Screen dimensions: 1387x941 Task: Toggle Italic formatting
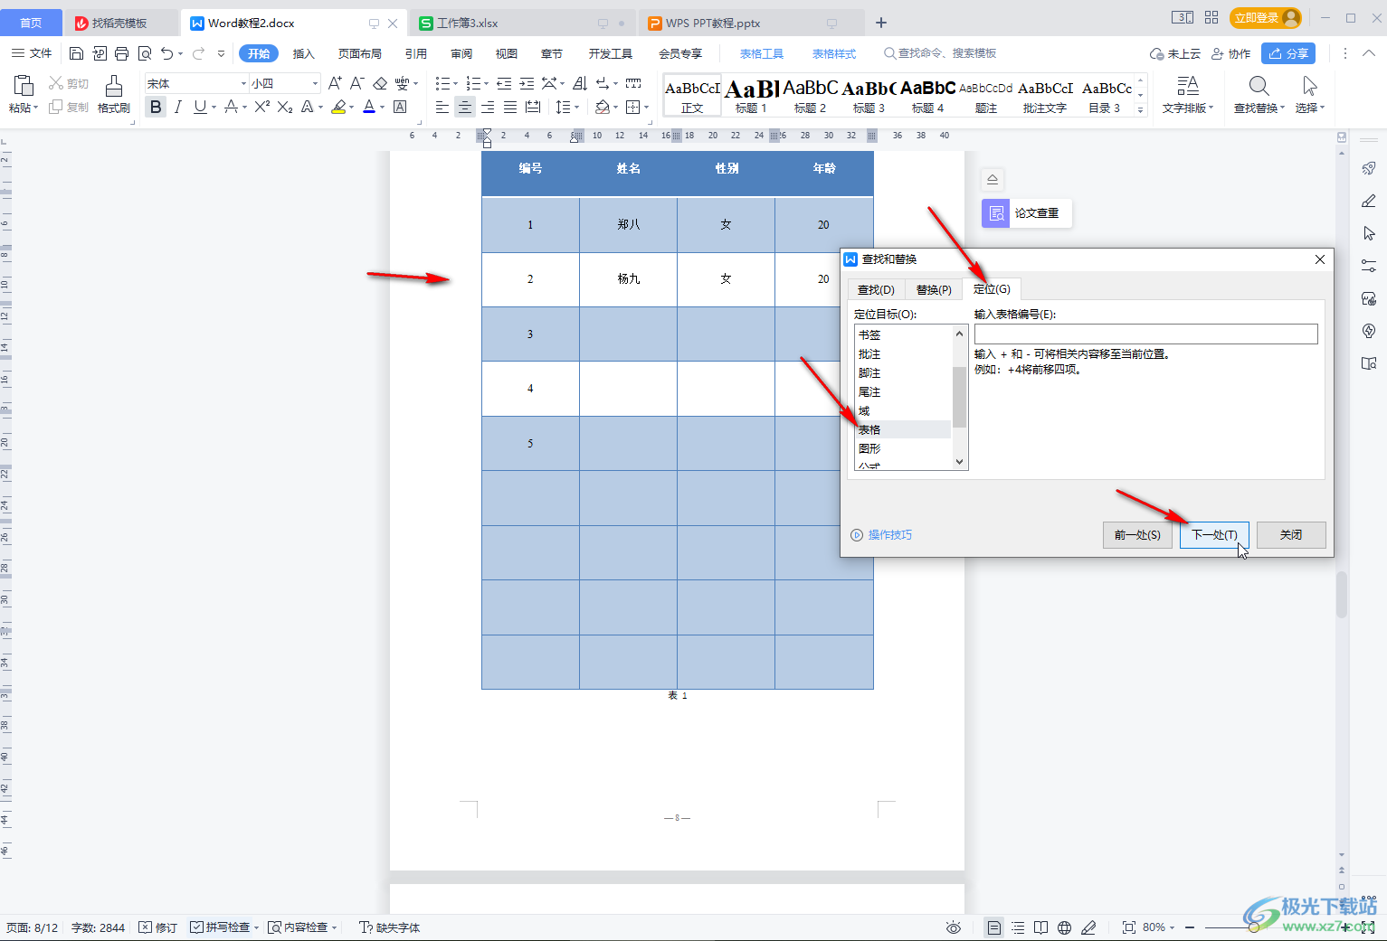click(178, 107)
